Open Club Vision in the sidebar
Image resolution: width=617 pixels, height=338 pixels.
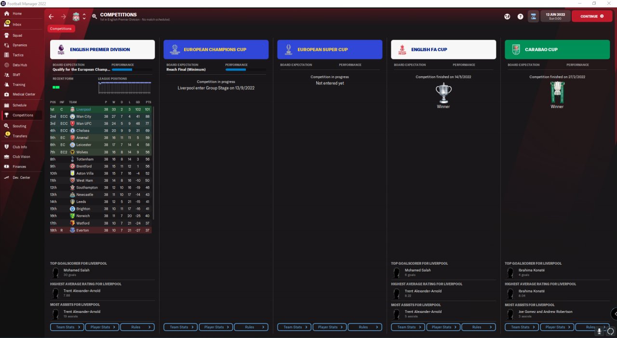click(x=21, y=157)
